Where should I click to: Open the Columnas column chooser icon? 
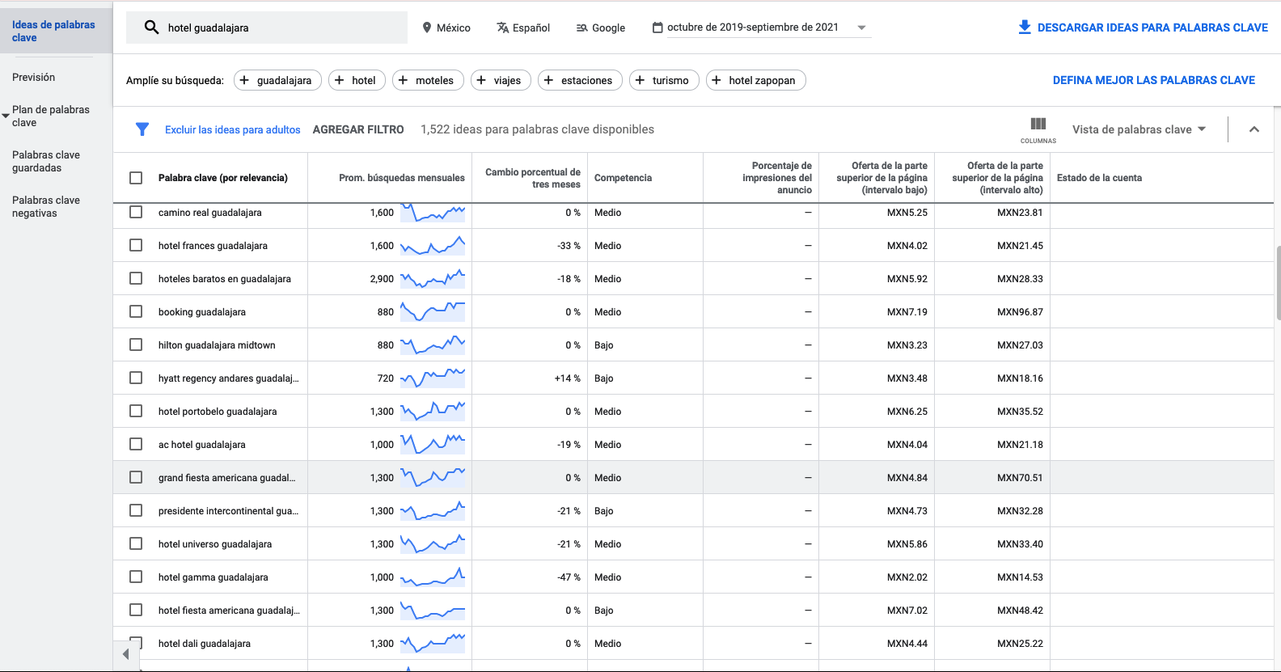pyautogui.click(x=1038, y=129)
